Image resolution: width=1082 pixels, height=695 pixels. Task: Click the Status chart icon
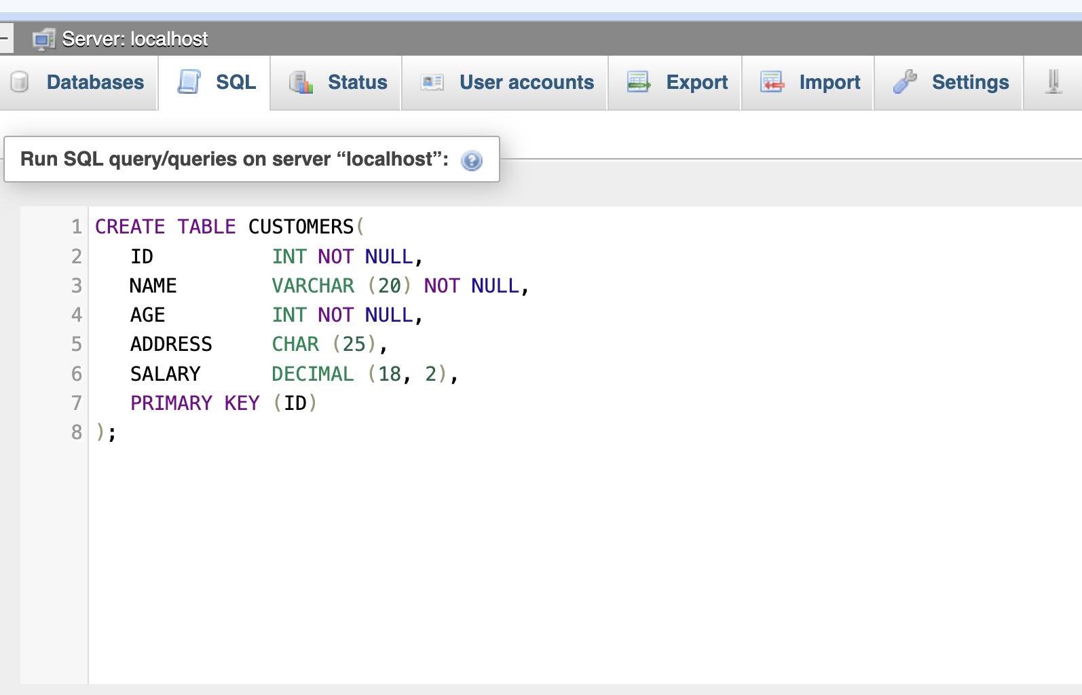click(x=301, y=82)
